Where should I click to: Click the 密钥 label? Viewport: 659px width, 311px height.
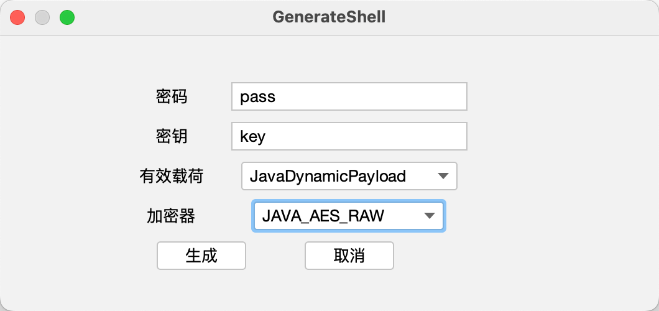(172, 136)
